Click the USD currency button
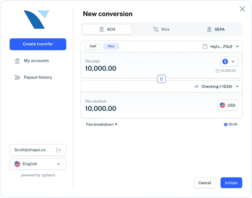The image size is (252, 198). (228, 105)
